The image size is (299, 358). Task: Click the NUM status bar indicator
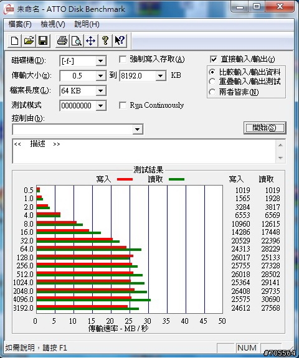click(247, 347)
